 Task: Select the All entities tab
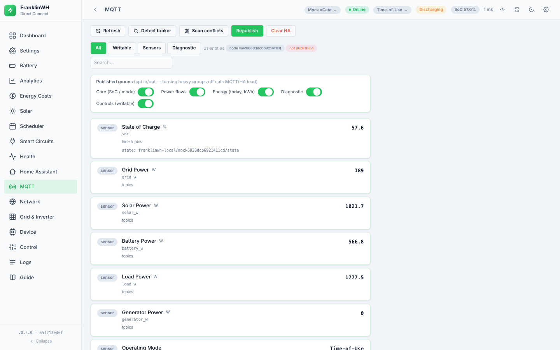point(98,48)
